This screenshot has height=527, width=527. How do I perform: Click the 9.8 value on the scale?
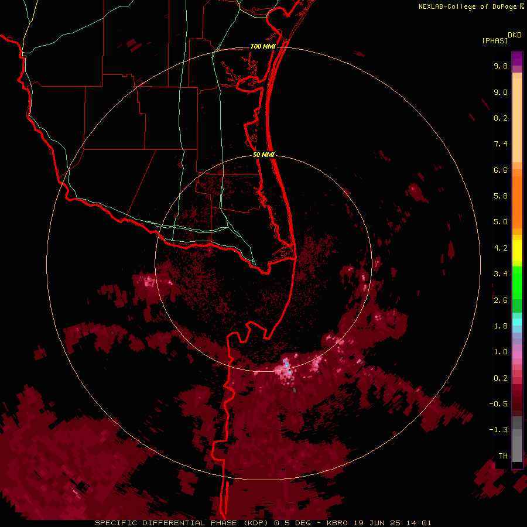point(501,66)
